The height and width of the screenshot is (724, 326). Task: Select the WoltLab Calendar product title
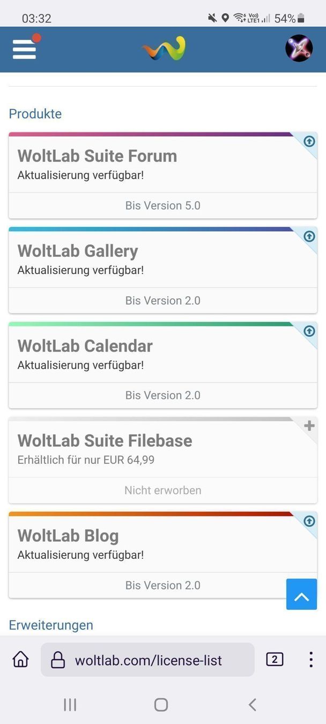point(85,346)
